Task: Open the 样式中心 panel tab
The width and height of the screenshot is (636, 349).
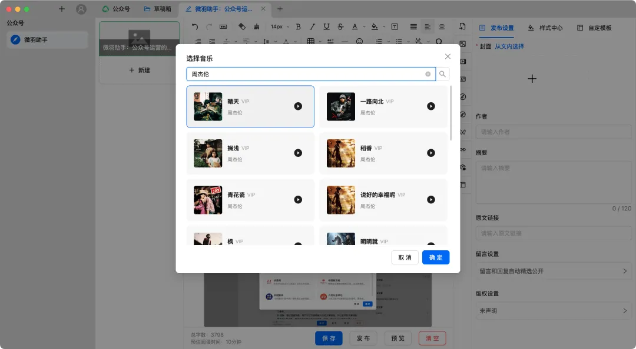Action: 545,28
